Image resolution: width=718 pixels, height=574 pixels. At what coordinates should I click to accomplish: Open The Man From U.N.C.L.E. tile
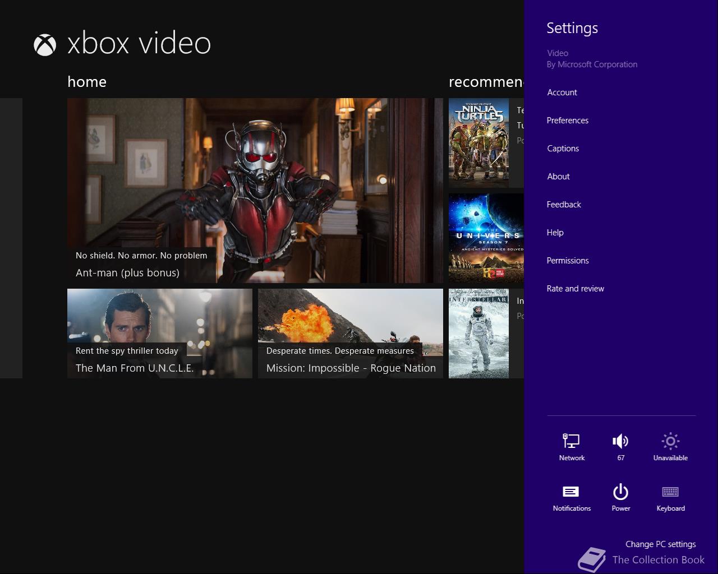[160, 334]
